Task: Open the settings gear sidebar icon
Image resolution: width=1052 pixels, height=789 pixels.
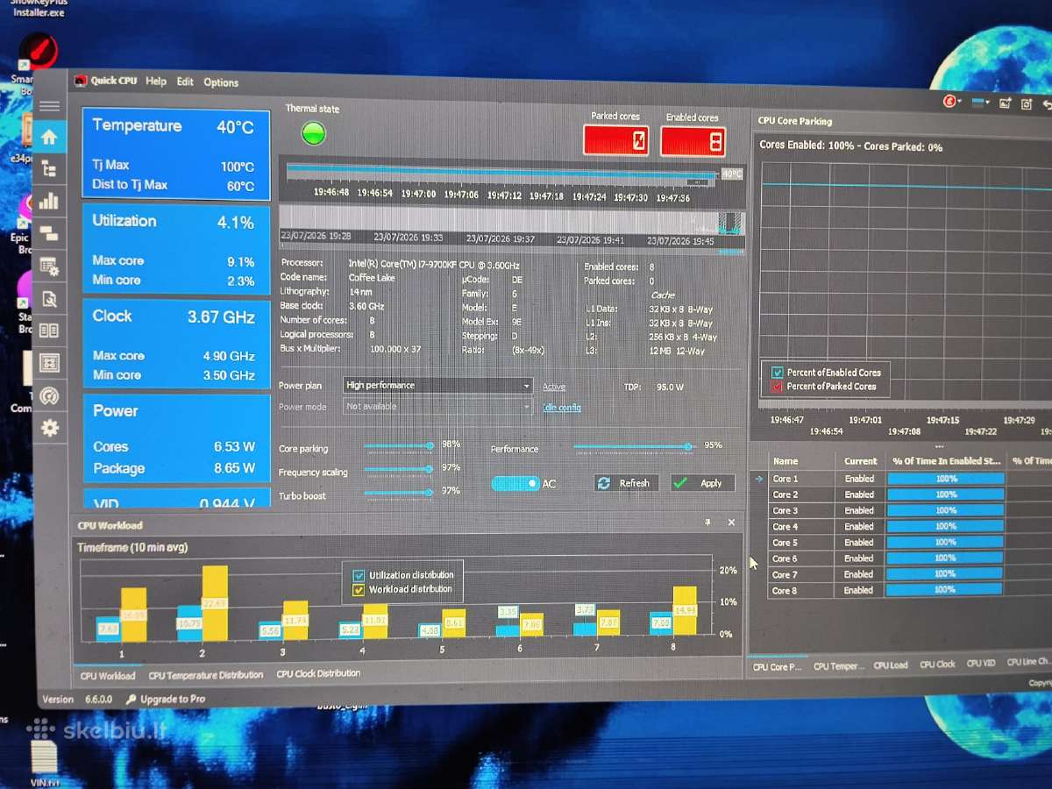Action: click(x=50, y=428)
